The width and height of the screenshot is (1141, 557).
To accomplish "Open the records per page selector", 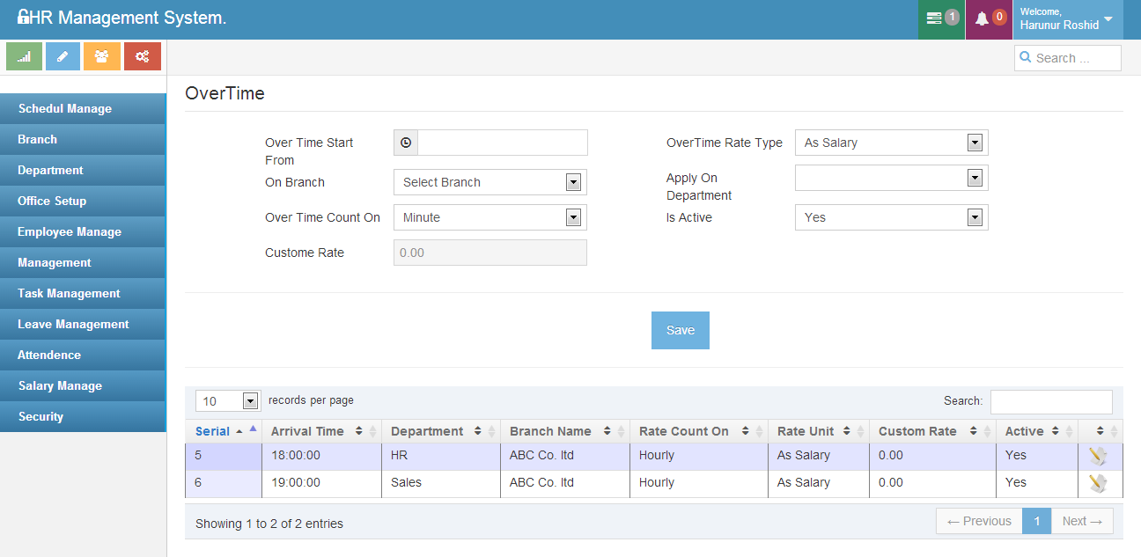I will coord(227,401).
